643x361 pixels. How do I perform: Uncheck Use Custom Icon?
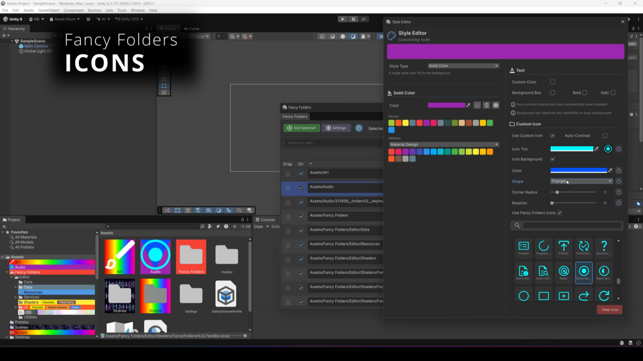[x=552, y=136]
